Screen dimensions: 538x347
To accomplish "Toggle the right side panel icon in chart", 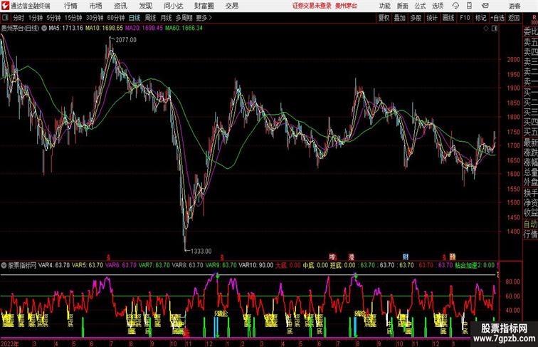I will coord(495,29).
